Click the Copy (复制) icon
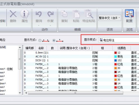139x105 pixels. pos(64,14)
